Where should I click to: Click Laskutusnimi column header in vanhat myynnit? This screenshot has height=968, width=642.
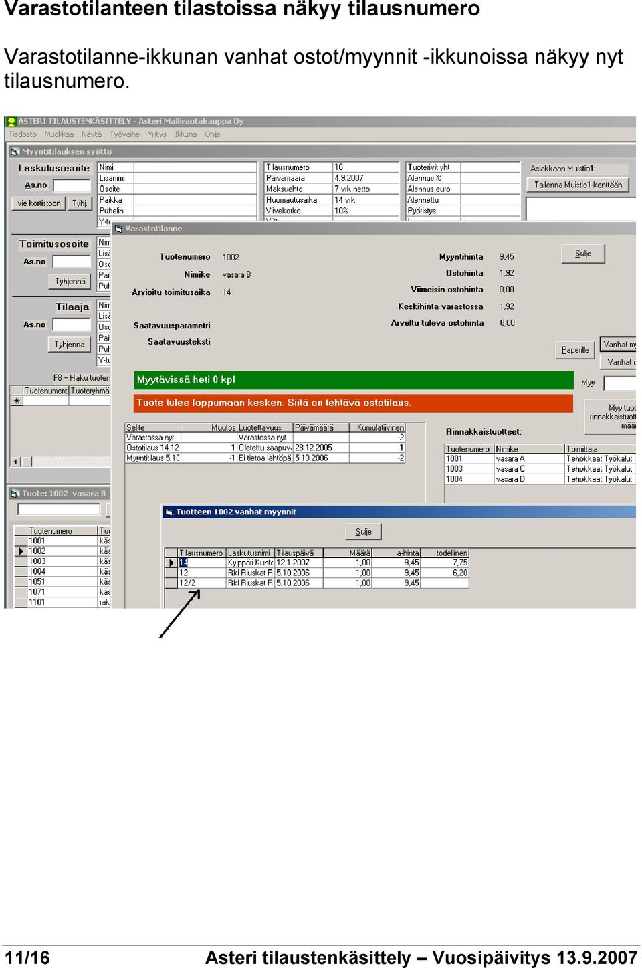pyautogui.click(x=250, y=553)
